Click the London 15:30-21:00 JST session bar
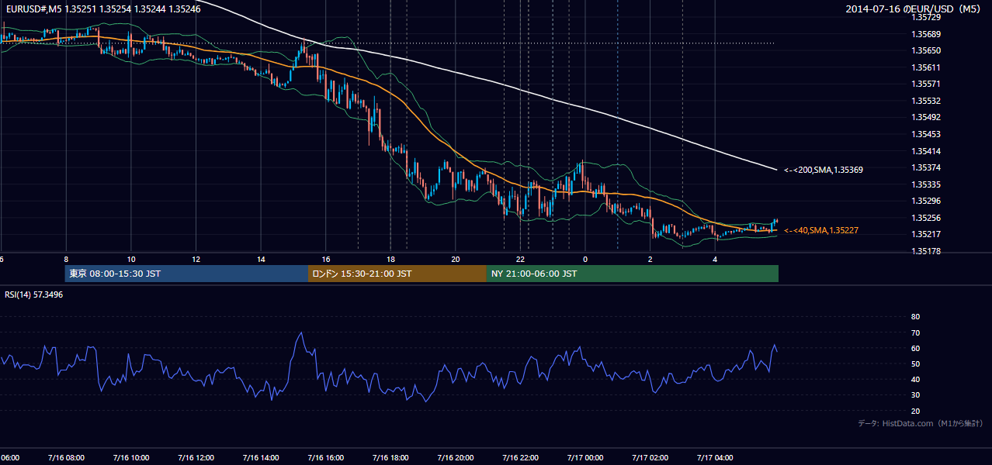Viewport: 992px width, 465px height. 397,274
